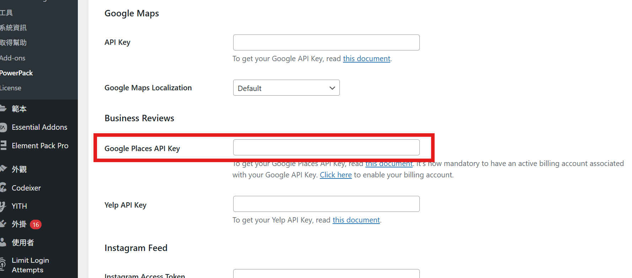
Task: Click the 外觀 paintbrush icon
Action: pos(3,169)
